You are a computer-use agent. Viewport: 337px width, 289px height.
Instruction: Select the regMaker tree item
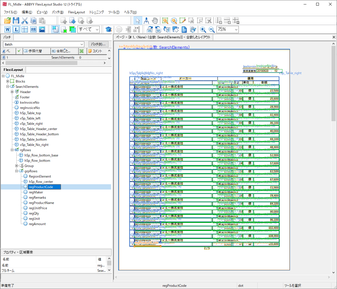tap(36, 192)
